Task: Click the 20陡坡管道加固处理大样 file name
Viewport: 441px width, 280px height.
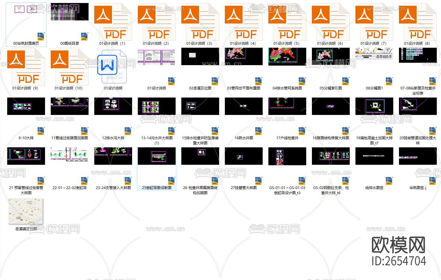Action: coord(418,140)
